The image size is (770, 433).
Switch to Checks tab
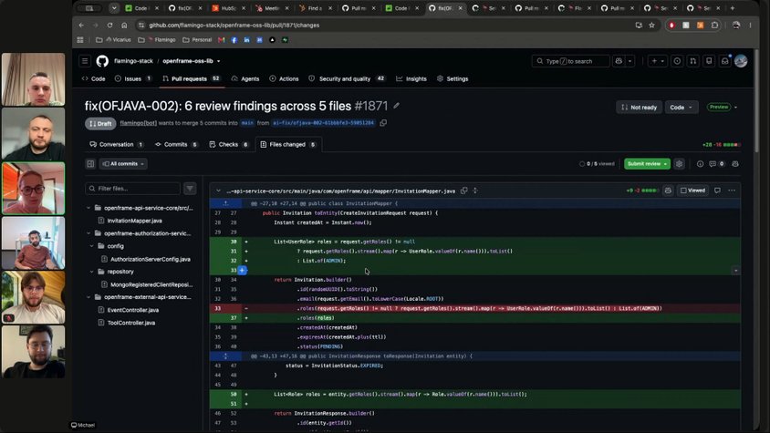228,144
